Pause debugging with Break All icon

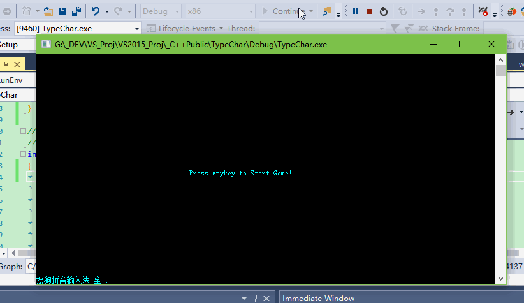coord(356,11)
